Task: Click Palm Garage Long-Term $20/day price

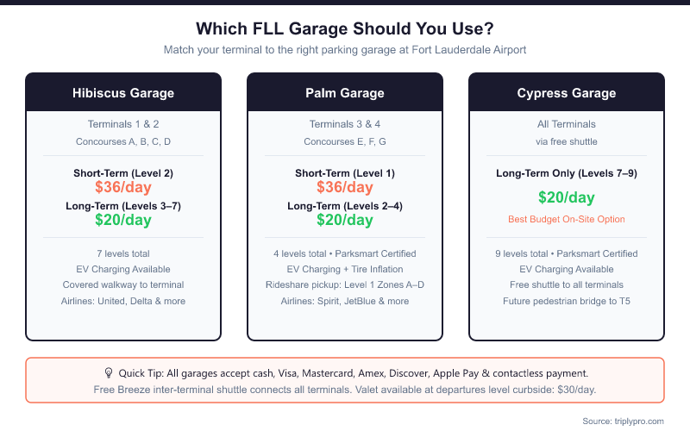Action: point(345,220)
